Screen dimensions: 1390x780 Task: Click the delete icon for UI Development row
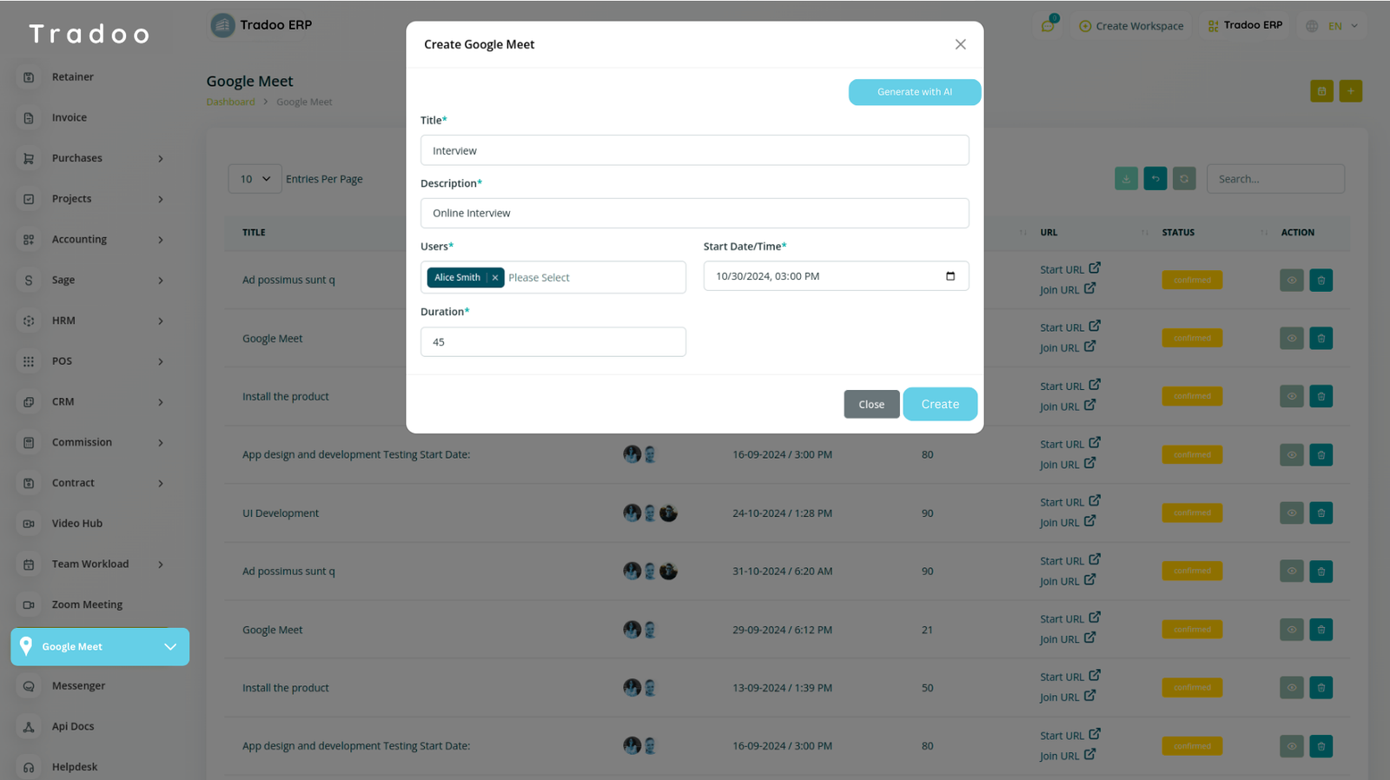point(1320,513)
